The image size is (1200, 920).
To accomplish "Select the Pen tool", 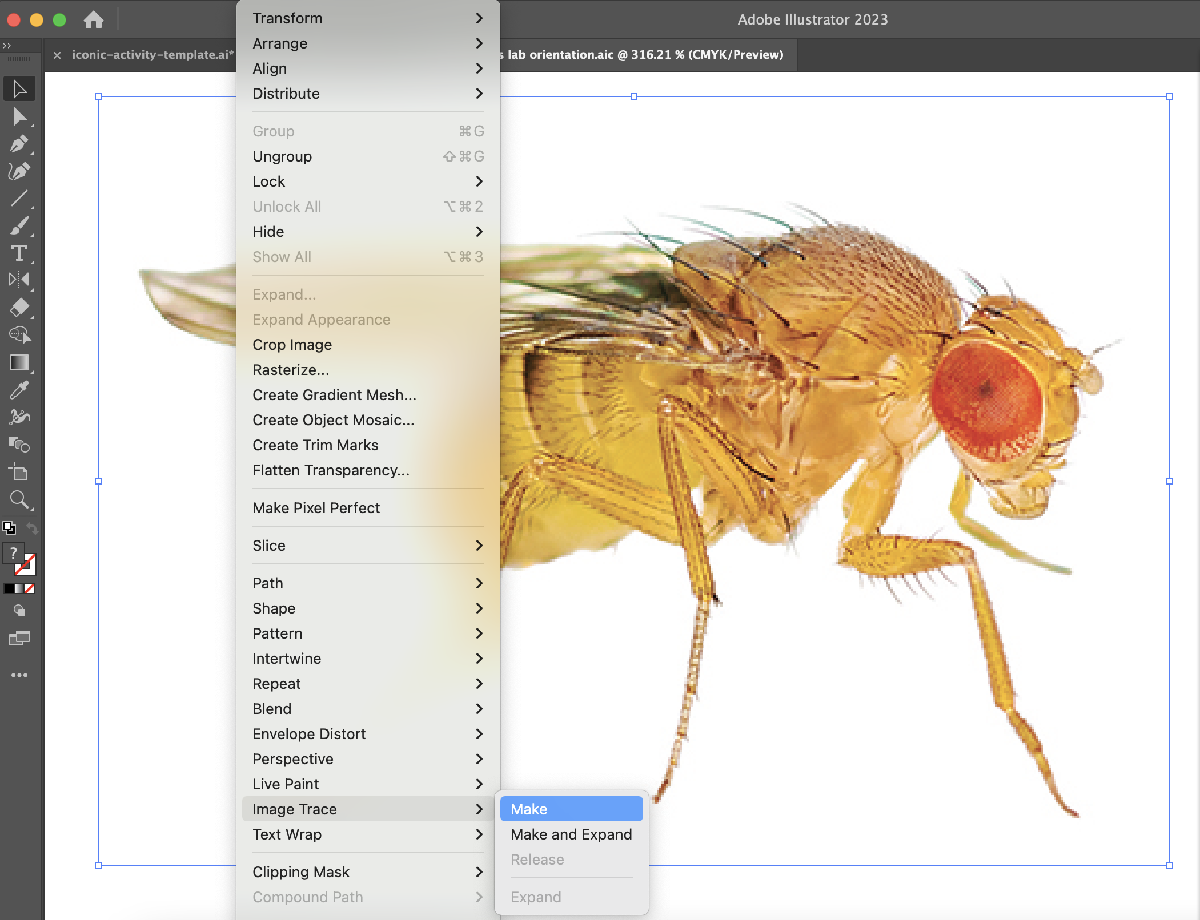I will [19, 144].
